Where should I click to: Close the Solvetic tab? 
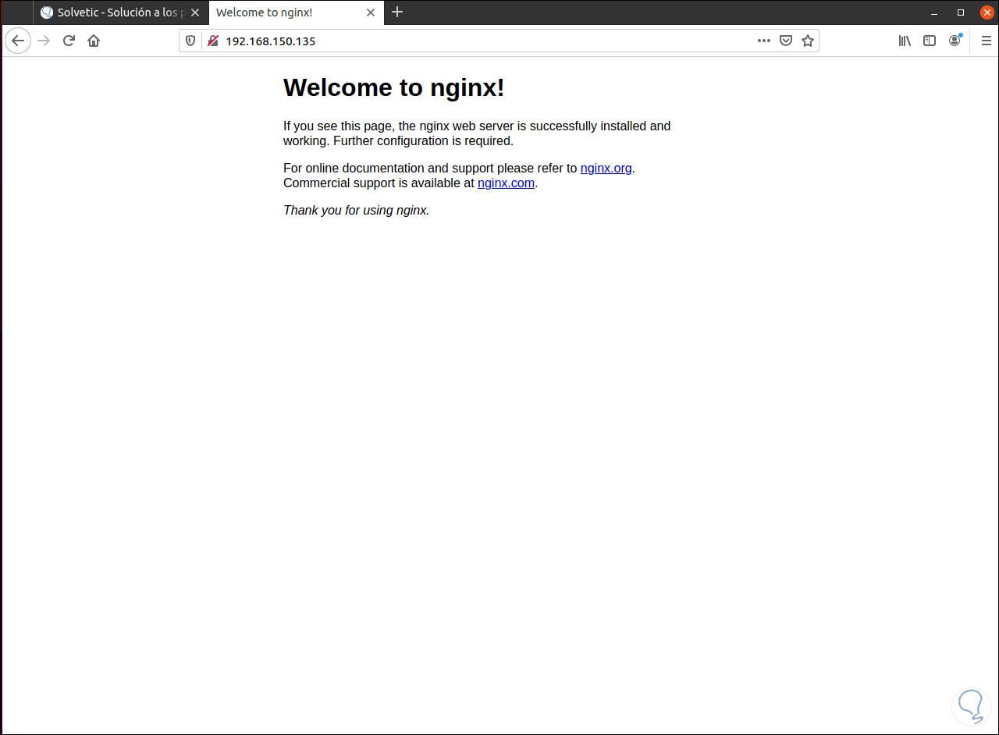pos(195,12)
